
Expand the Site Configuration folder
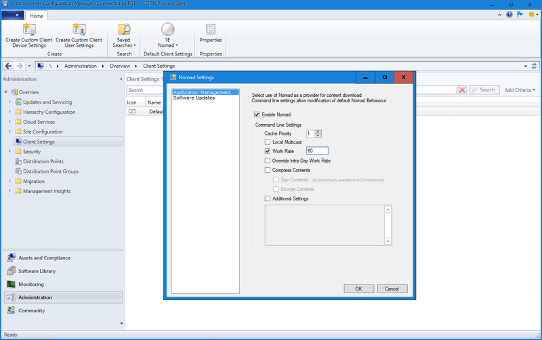tap(10, 131)
